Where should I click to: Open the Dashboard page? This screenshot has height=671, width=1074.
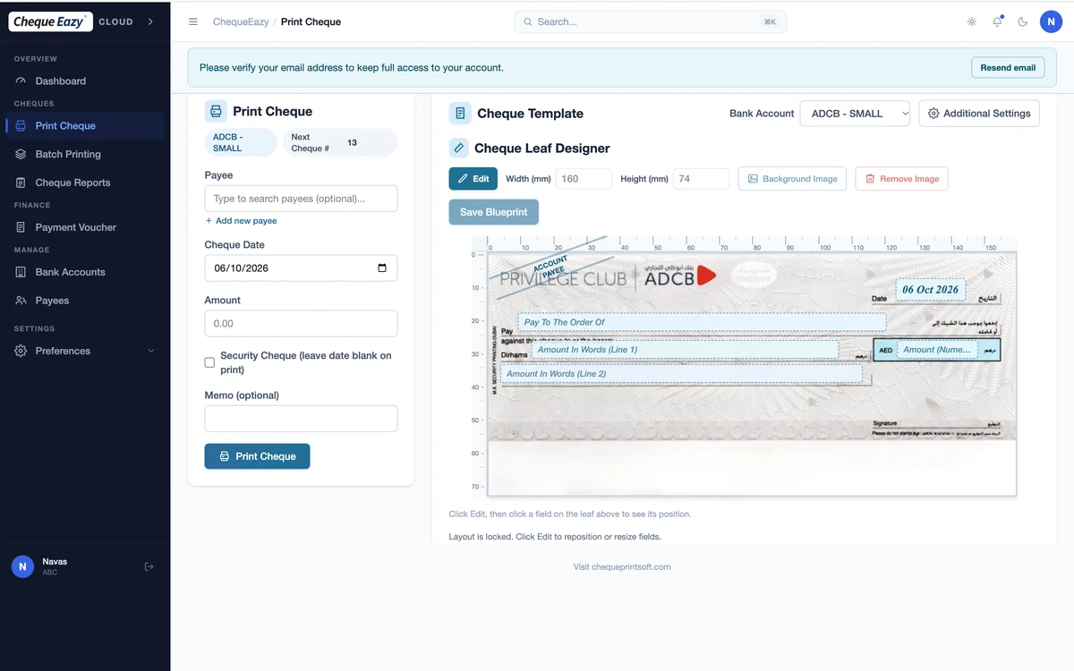[85, 81]
